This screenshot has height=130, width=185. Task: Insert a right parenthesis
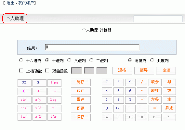pos(39,91)
